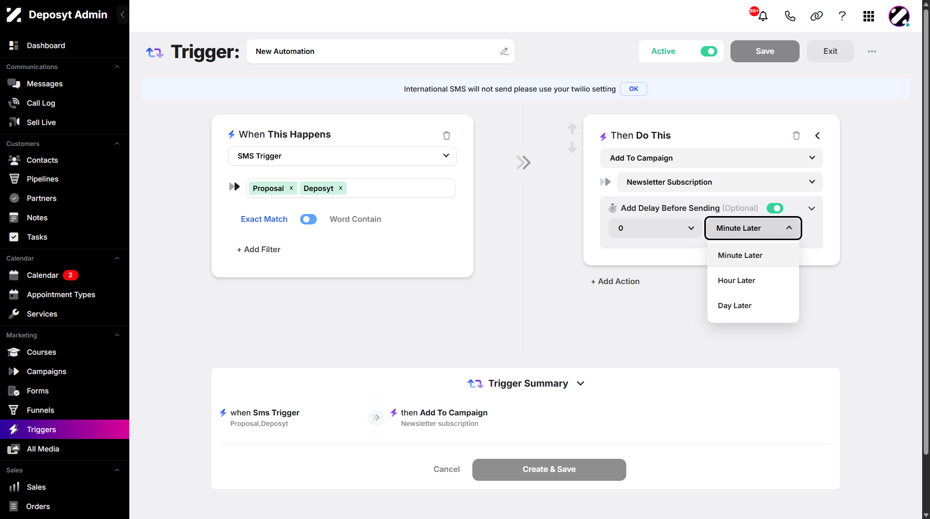Click + Add Filter

click(x=259, y=250)
